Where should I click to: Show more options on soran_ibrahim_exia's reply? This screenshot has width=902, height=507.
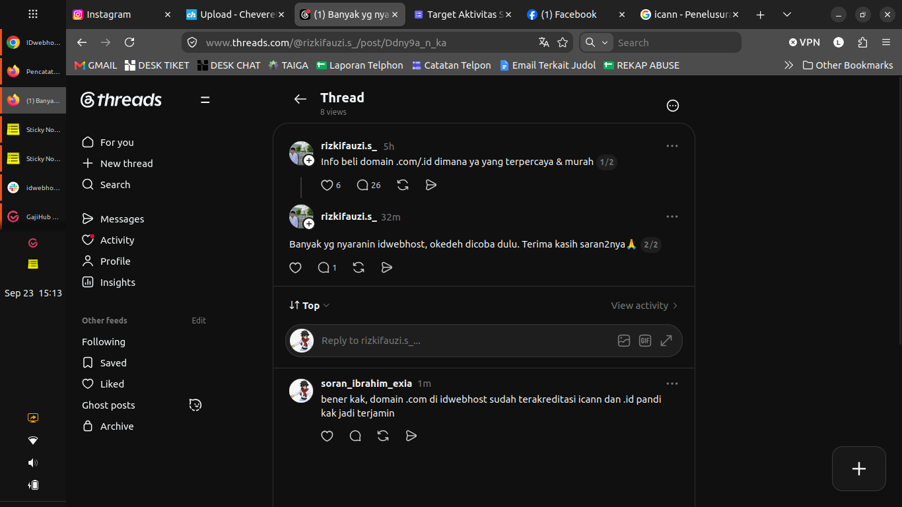coord(672,384)
